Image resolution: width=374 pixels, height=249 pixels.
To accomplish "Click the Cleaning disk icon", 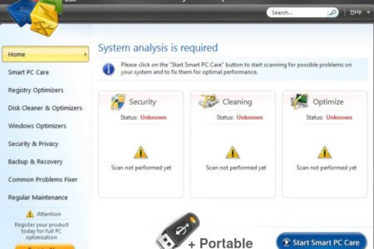I will pos(208,101).
